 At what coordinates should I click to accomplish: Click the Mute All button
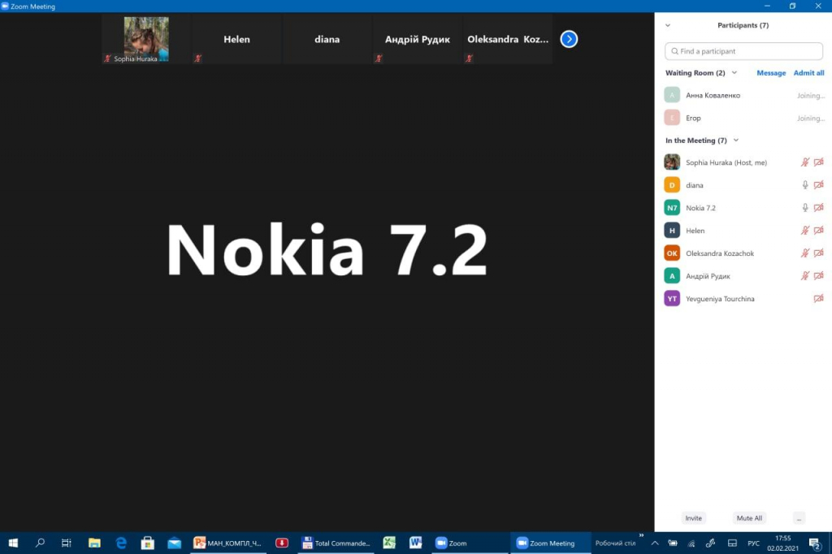click(749, 518)
